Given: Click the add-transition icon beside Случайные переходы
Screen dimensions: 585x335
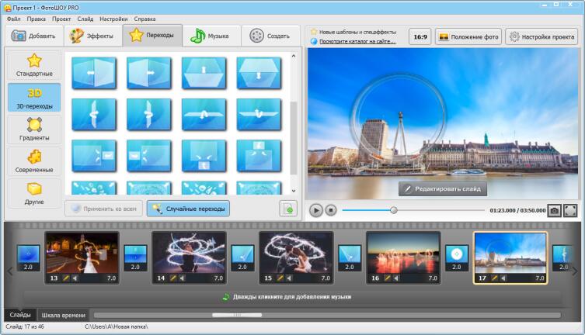Looking at the screenshot, I should tap(288, 209).
